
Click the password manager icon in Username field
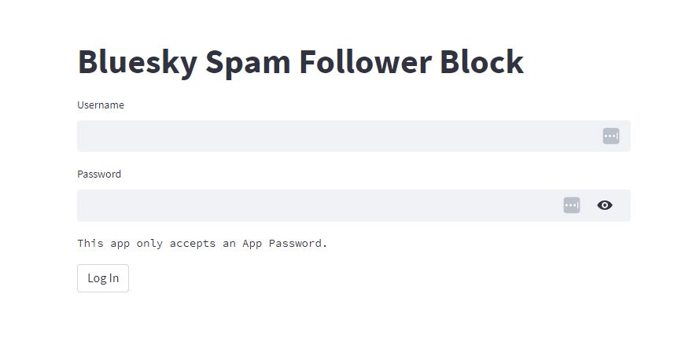(x=611, y=136)
